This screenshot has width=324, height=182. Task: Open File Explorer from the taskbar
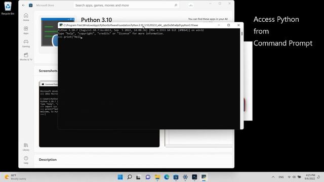point(157,177)
